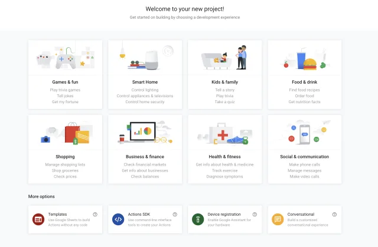The width and height of the screenshot is (378, 247).
Task: Click 'Get my fortune' text
Action: coord(65,102)
